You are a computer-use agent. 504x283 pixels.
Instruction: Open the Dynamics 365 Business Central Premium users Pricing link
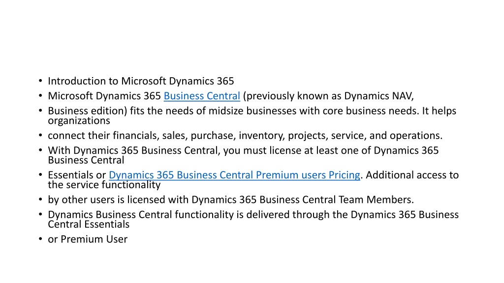coord(234,175)
